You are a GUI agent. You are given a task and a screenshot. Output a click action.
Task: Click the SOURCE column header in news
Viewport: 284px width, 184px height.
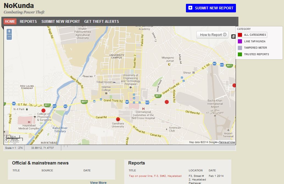click(47, 171)
